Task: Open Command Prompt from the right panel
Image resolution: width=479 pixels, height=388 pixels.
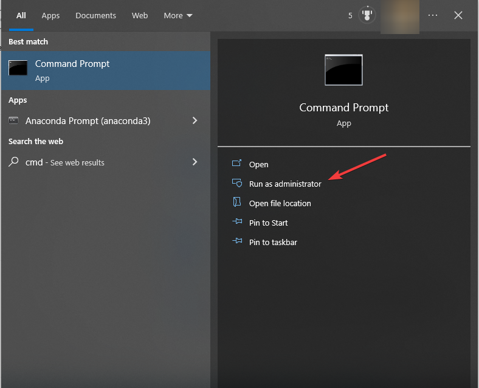Action: pyautogui.click(x=258, y=164)
